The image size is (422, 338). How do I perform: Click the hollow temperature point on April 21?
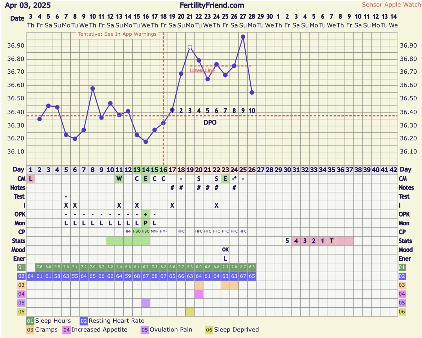pos(190,47)
